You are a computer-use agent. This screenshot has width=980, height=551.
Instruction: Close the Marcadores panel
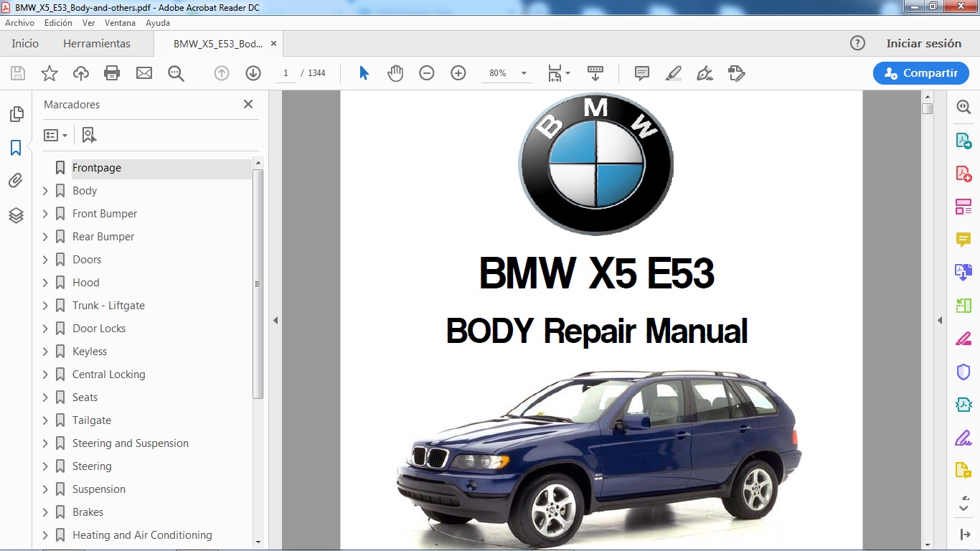pos(248,104)
